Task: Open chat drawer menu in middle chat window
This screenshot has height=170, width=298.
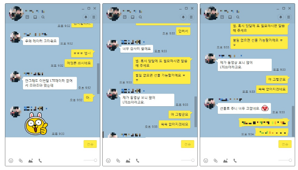Action: [x=191, y=17]
